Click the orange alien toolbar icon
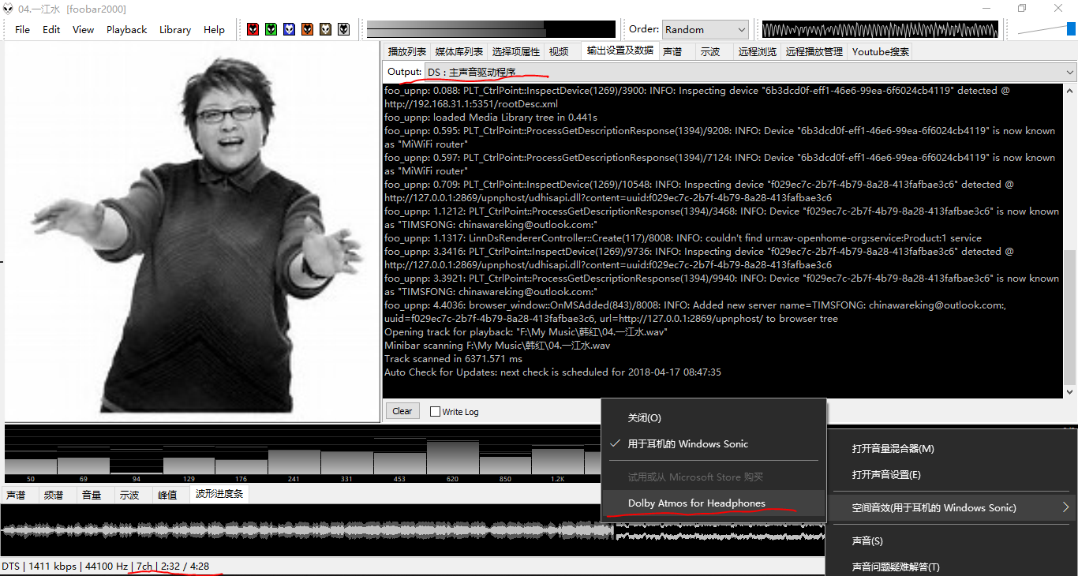Screen dimensions: 1078x576 click(x=307, y=29)
